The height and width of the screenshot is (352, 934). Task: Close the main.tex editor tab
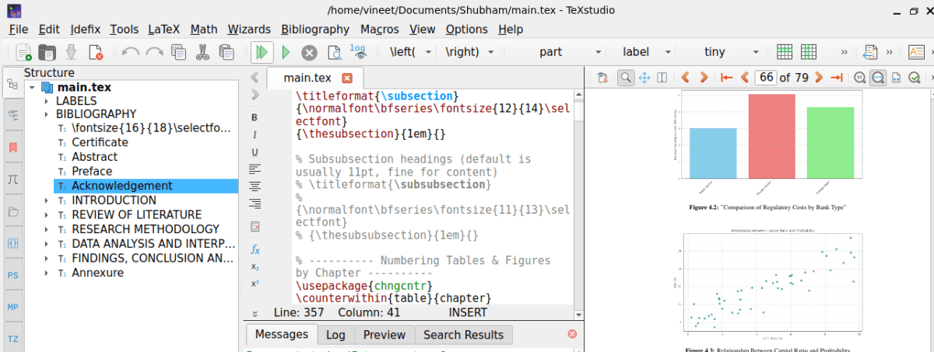tap(347, 78)
